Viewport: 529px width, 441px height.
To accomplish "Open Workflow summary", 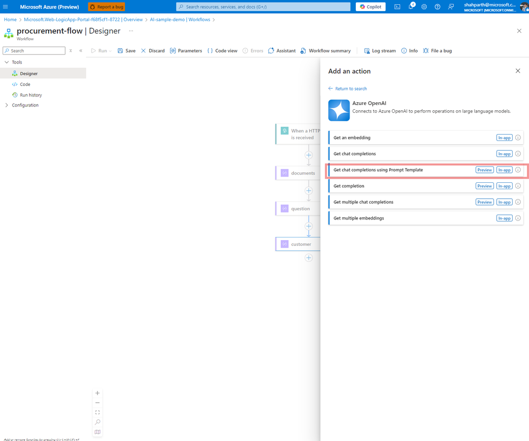I will pyautogui.click(x=326, y=51).
